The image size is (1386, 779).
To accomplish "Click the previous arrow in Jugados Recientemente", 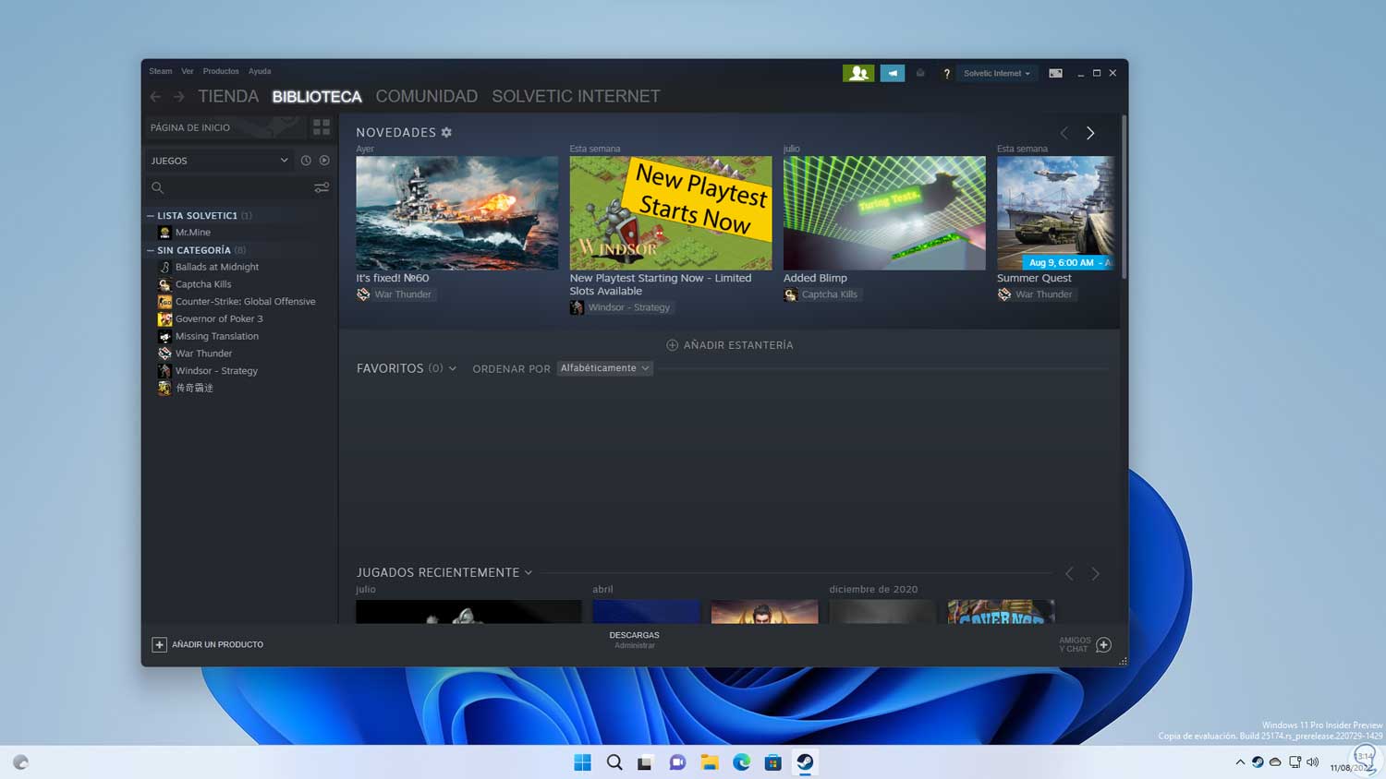I will [x=1069, y=573].
